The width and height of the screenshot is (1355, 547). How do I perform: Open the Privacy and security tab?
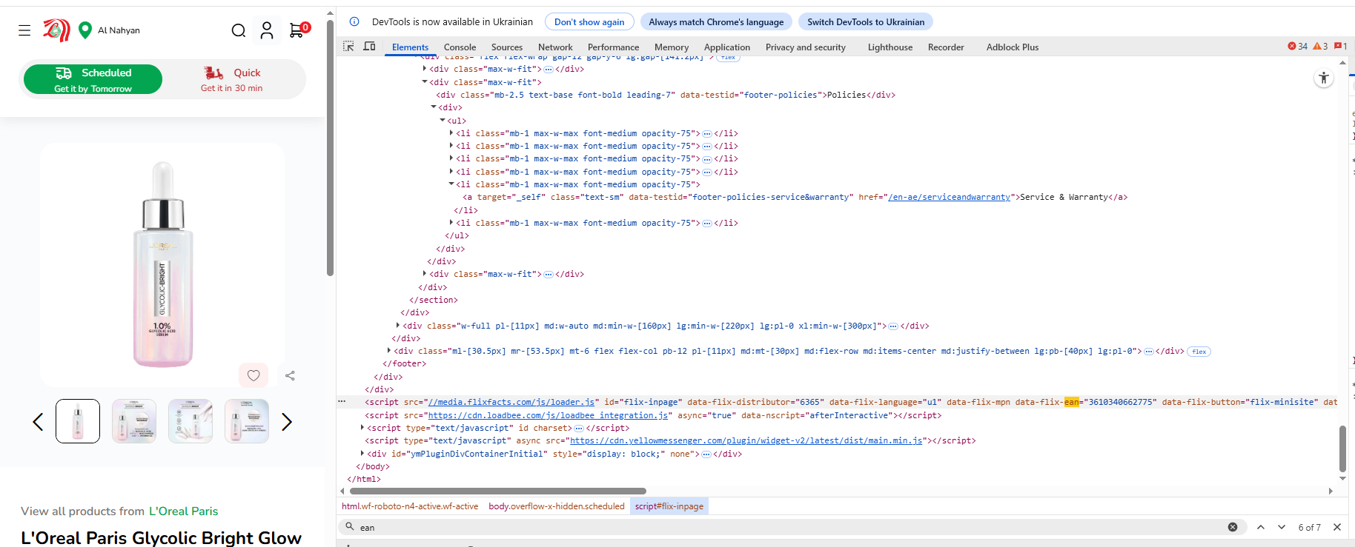point(806,47)
